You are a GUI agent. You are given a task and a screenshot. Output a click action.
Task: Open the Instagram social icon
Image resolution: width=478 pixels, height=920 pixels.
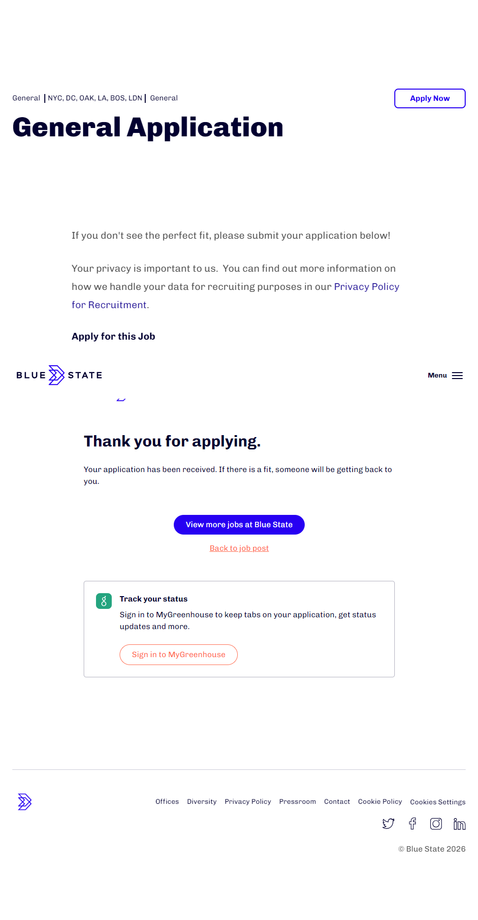click(436, 824)
